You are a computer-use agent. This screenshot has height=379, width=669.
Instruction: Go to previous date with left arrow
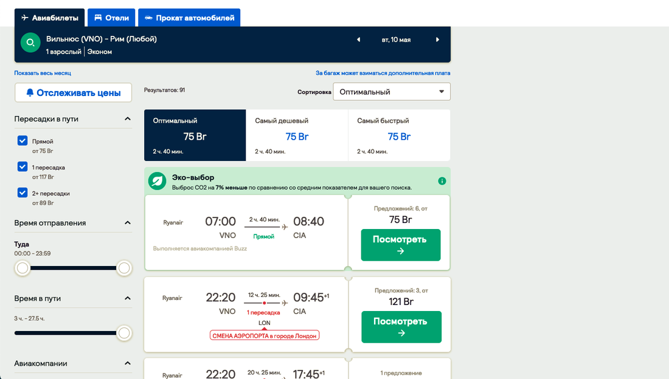[x=358, y=39]
